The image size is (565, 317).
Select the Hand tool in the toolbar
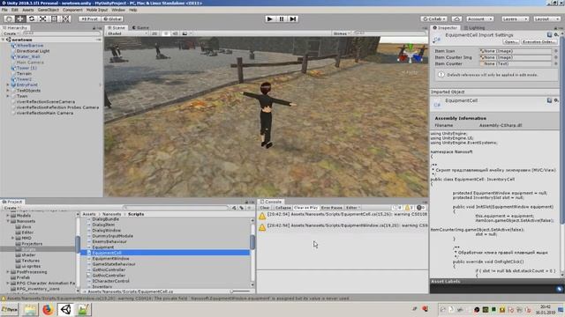point(9,18)
